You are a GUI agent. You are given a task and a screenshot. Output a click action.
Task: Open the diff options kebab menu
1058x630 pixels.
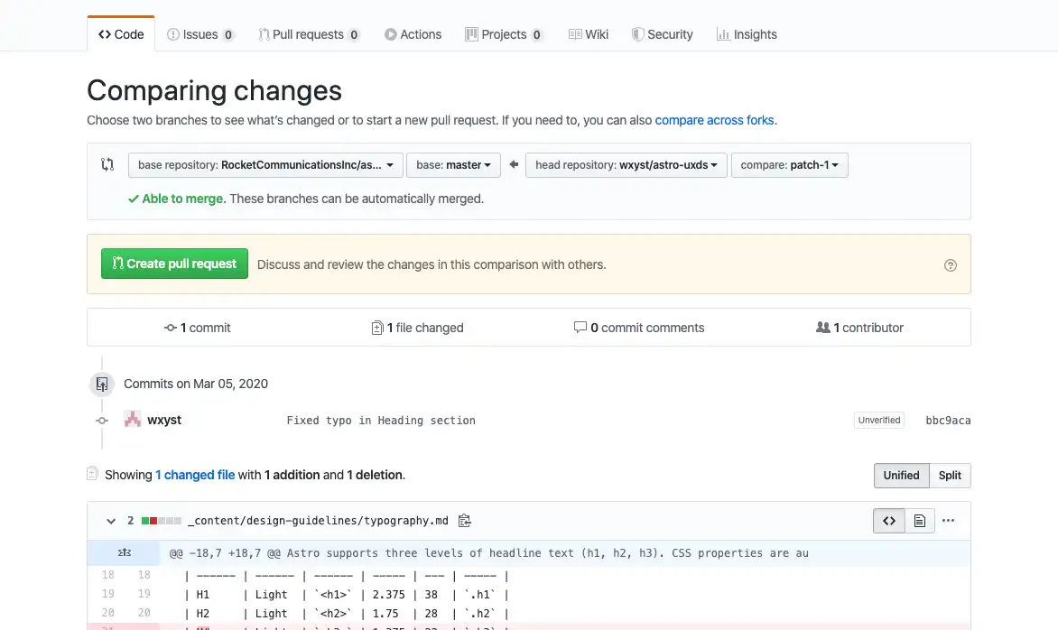[948, 520]
